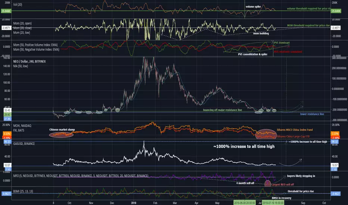This screenshot has height=205, width=348.
Task: Click the green 29.90 price label
Action: coord(7,114)
